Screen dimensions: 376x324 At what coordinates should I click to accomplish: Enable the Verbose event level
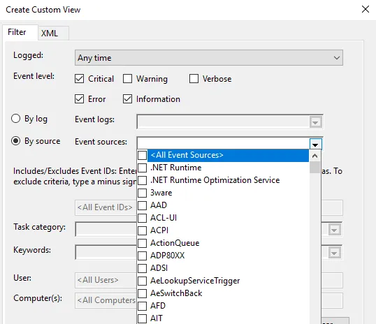pyautogui.click(x=194, y=79)
